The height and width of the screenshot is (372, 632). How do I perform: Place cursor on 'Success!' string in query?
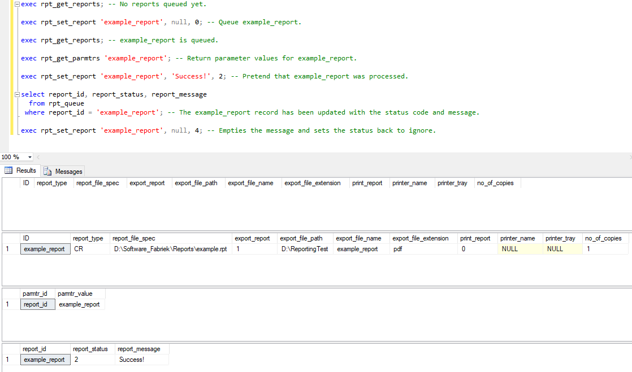click(x=191, y=76)
